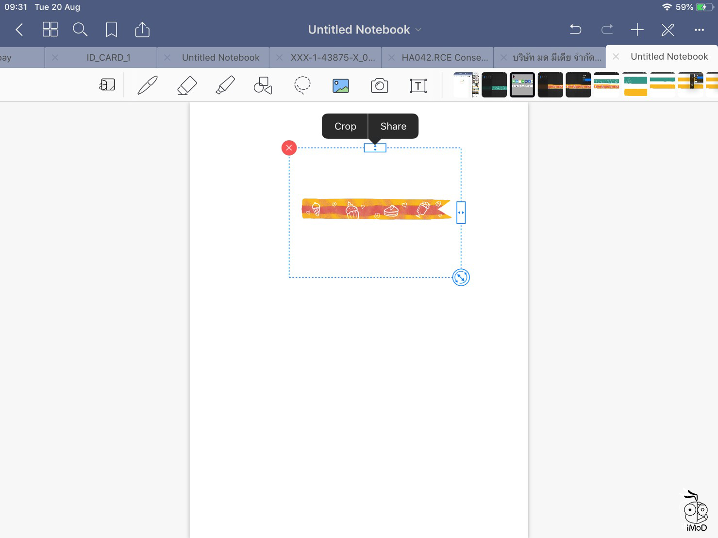
Task: Open the page thumbnails view
Action: pyautogui.click(x=50, y=30)
